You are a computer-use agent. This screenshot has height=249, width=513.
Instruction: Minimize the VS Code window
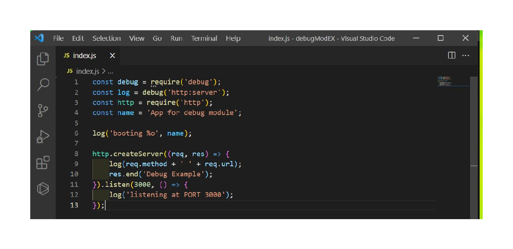click(x=416, y=38)
